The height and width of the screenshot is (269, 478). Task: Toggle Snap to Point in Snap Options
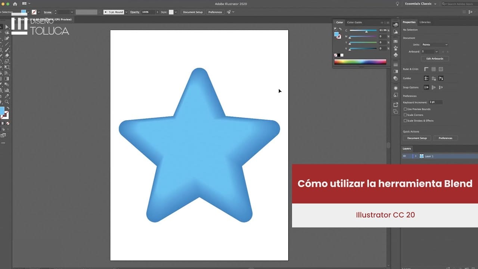click(x=426, y=87)
